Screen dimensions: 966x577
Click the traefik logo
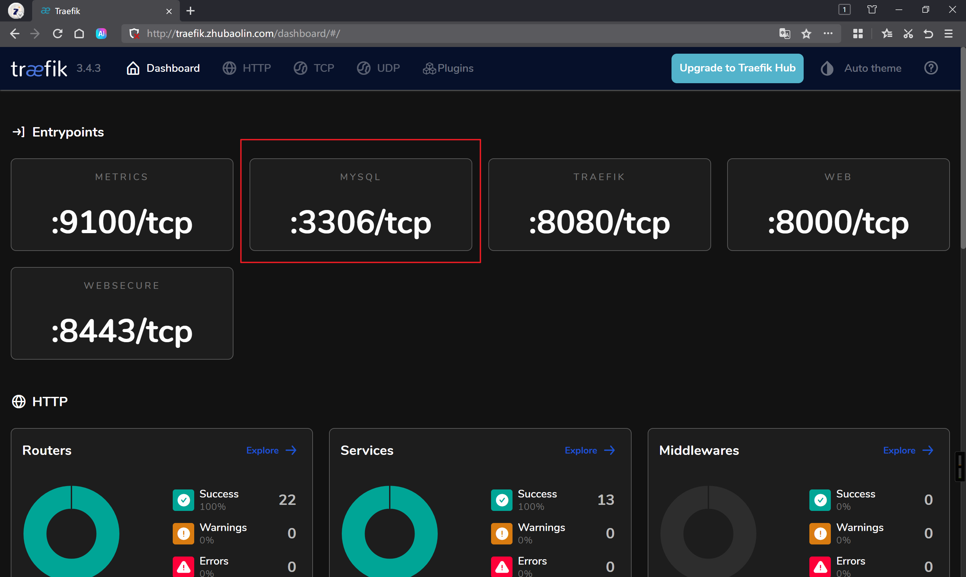(x=39, y=69)
